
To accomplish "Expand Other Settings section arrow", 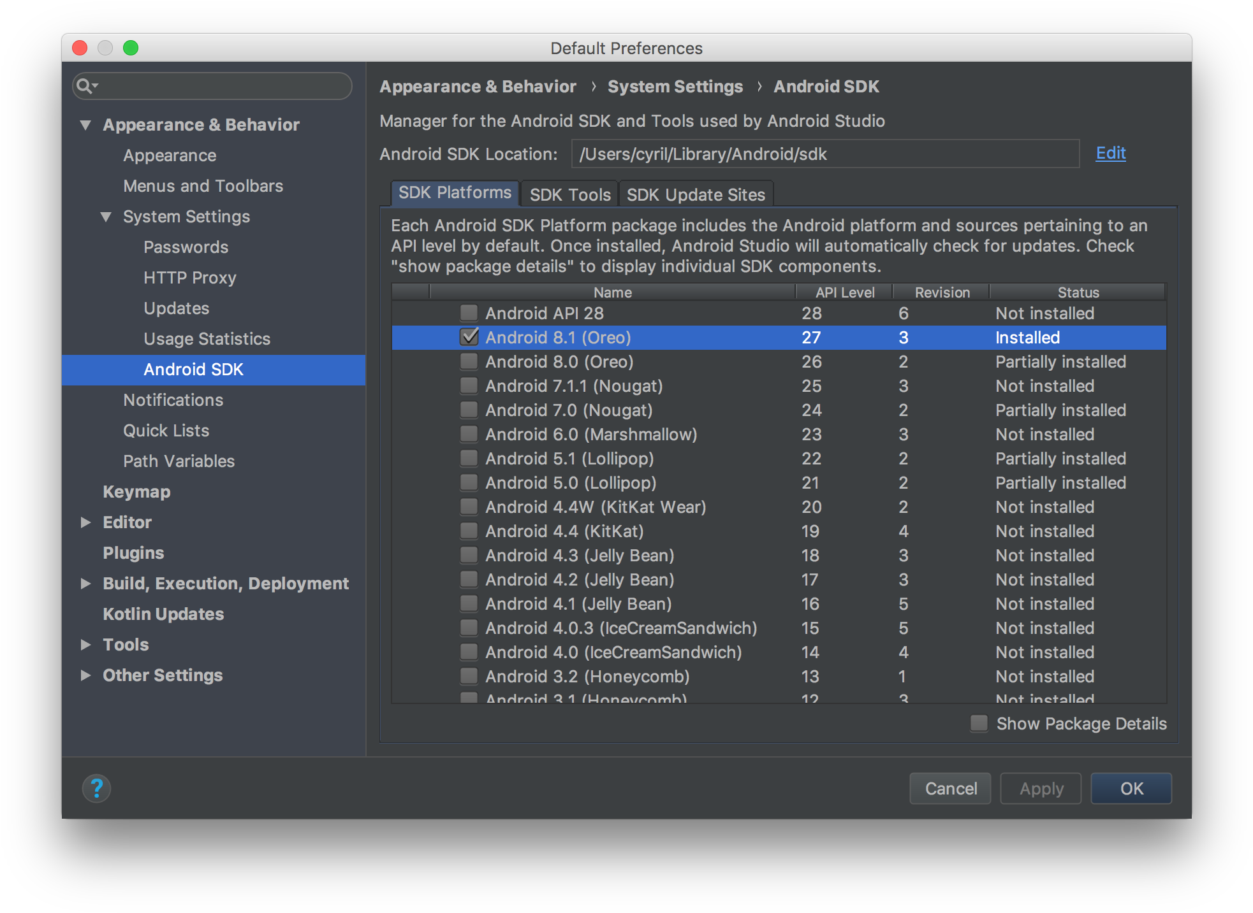I will pos(85,675).
